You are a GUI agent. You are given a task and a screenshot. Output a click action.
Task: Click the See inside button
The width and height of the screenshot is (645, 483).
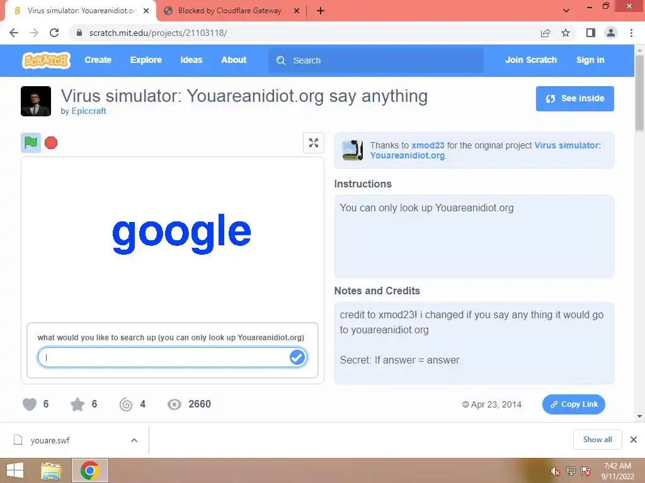(574, 99)
